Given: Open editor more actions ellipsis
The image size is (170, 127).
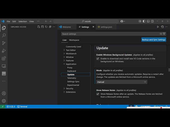Looking at the screenshot, I should click(167, 27).
